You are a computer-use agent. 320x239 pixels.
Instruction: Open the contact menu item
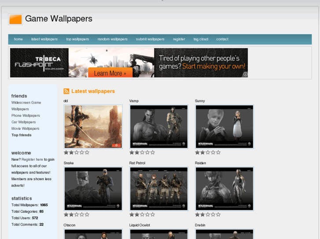pos(222,39)
